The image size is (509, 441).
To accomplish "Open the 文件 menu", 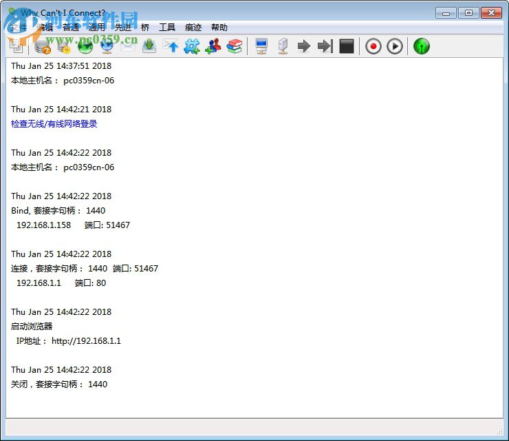I will 18,28.
